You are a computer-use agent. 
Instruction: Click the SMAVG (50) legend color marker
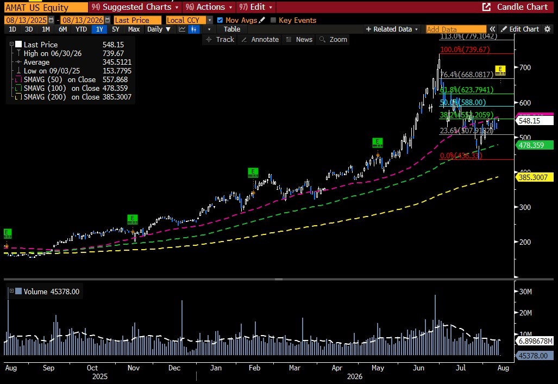click(18, 79)
